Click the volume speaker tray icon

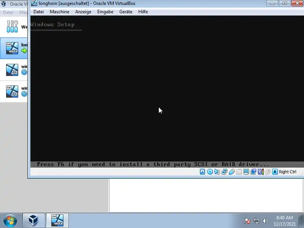click(265, 221)
